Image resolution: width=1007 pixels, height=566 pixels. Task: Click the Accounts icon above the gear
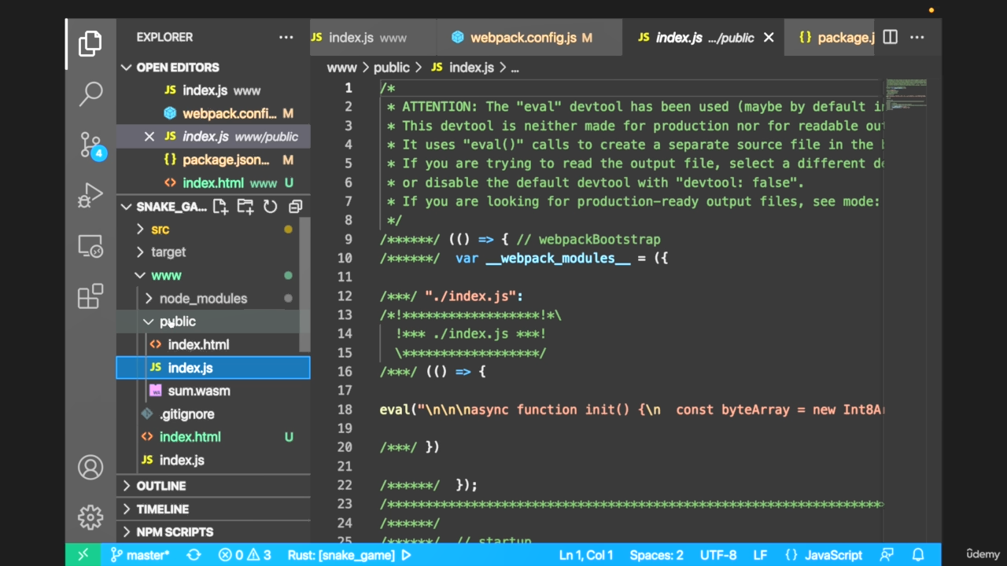(90, 467)
